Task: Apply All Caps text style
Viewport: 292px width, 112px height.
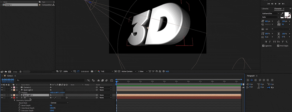Action: [275, 42]
